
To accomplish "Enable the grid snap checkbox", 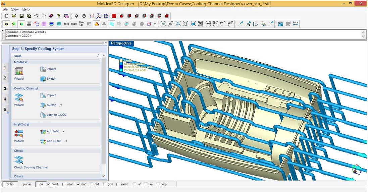I will pyautogui.click(x=105, y=184).
